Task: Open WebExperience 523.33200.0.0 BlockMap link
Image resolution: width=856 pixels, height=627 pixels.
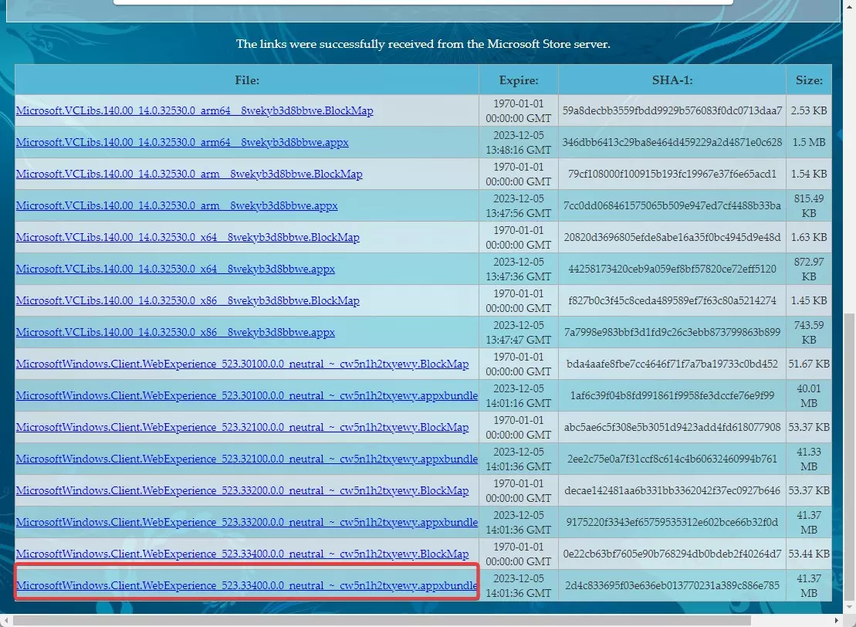Action: (242, 490)
